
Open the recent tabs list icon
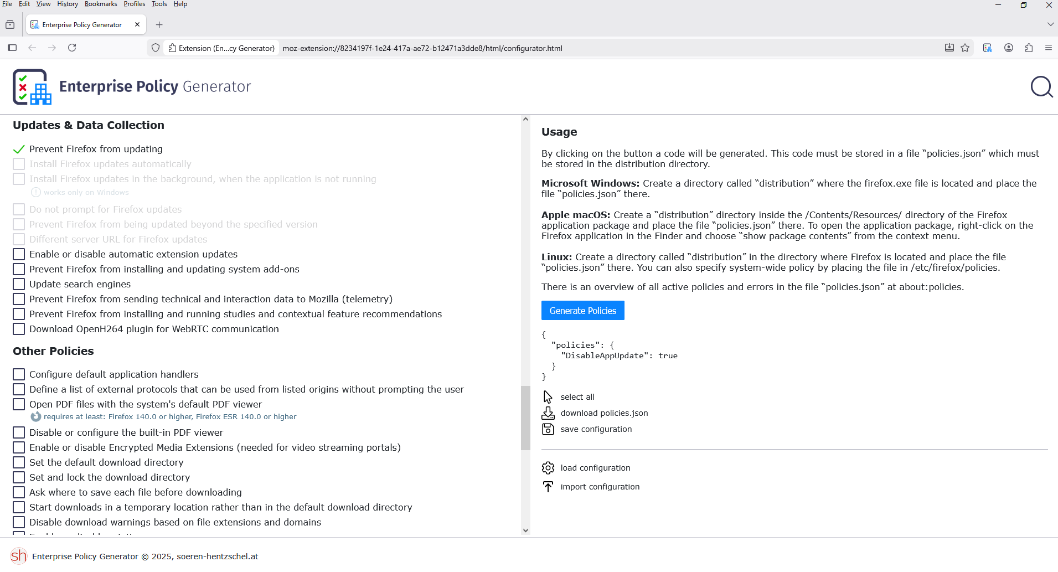pos(10,25)
